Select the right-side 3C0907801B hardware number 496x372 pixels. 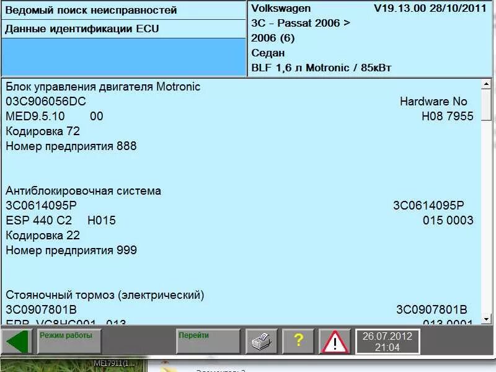432,309
